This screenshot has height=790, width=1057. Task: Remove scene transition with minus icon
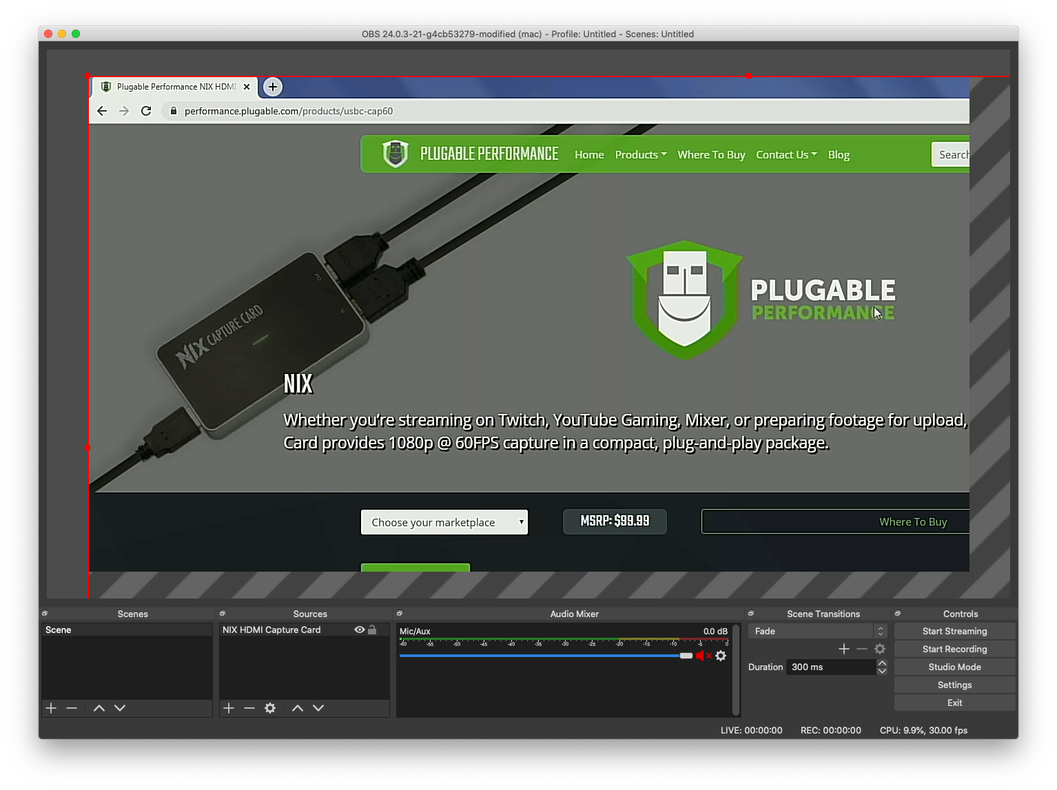click(862, 649)
